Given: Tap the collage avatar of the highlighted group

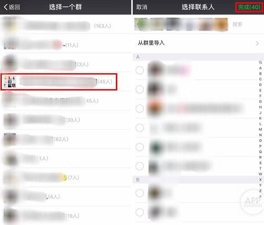Looking at the screenshot, I should pos(10,82).
